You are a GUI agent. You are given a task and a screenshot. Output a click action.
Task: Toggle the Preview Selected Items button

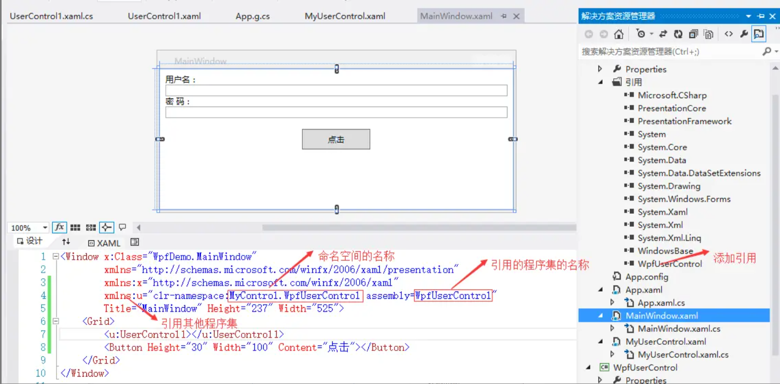coord(758,33)
